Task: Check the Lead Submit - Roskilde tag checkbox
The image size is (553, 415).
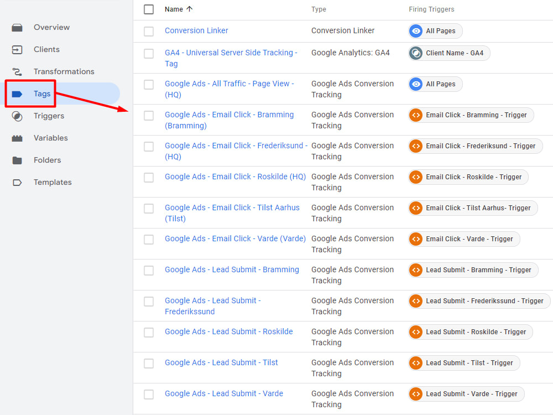Action: [149, 332]
